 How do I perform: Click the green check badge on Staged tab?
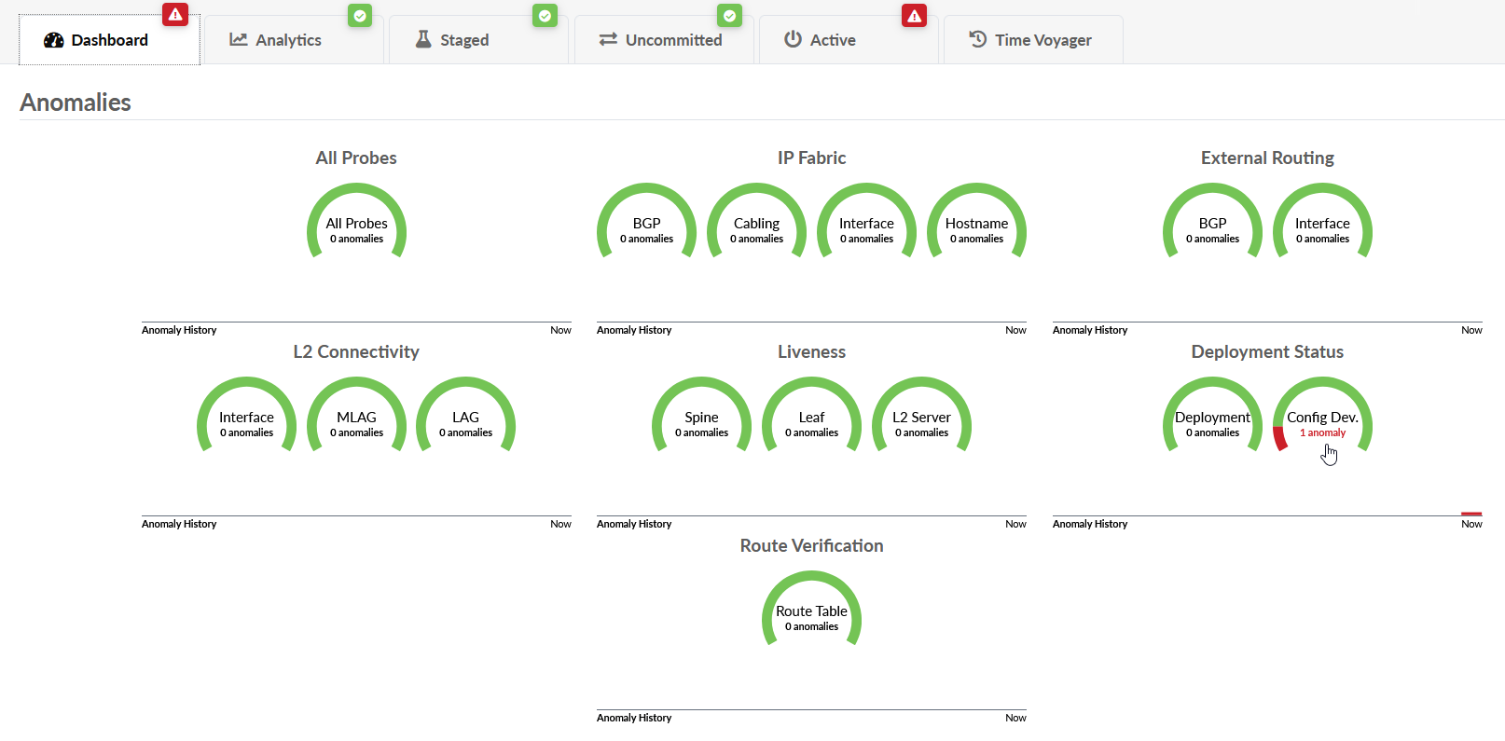[545, 15]
